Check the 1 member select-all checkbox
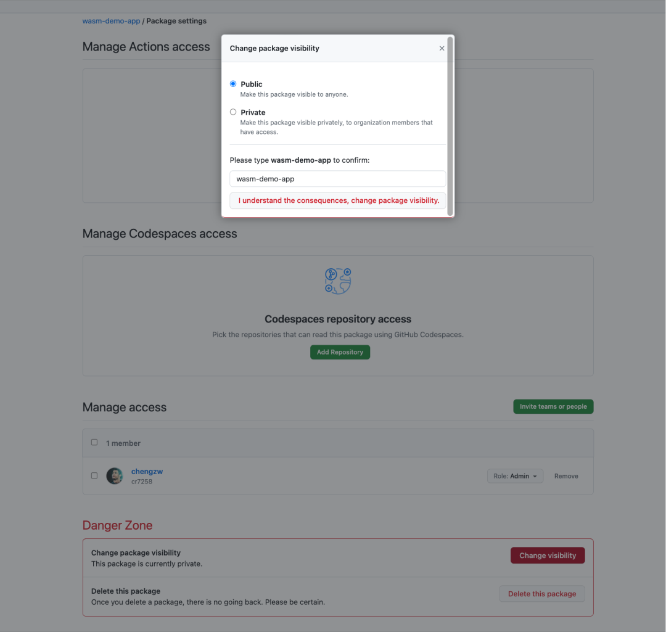The width and height of the screenshot is (666, 632). pyautogui.click(x=94, y=442)
